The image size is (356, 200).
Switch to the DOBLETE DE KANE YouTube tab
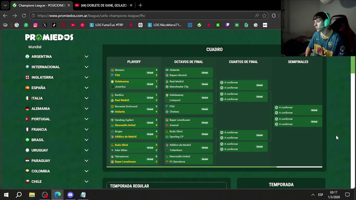pyautogui.click(x=103, y=5)
